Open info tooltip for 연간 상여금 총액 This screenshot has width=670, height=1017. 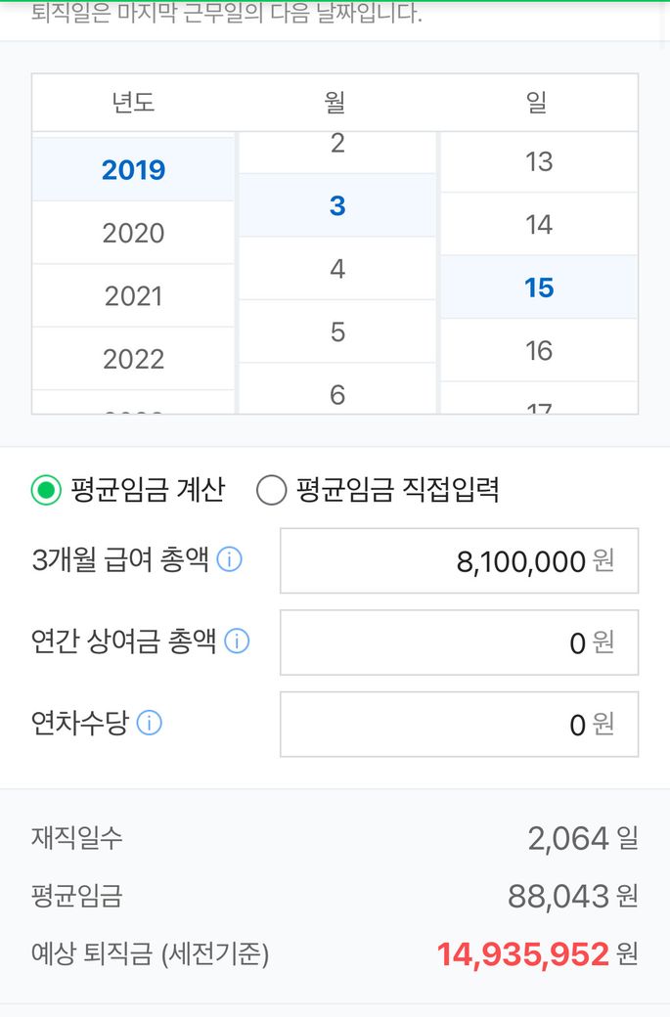(x=237, y=641)
